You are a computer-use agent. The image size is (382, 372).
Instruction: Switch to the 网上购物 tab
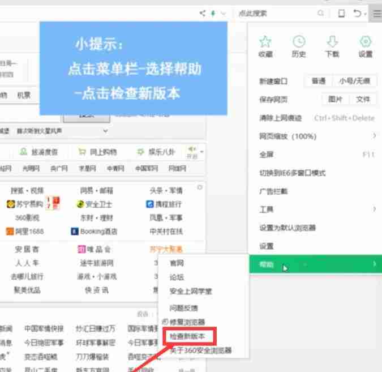(x=97, y=152)
